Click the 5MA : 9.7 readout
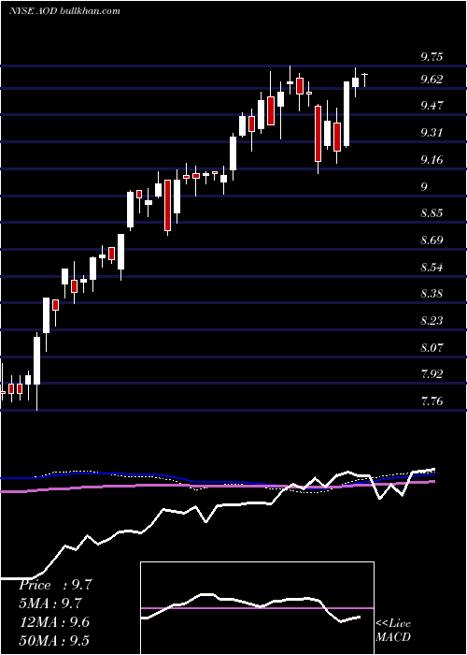Viewport: 467px width, 655px height. (50, 604)
